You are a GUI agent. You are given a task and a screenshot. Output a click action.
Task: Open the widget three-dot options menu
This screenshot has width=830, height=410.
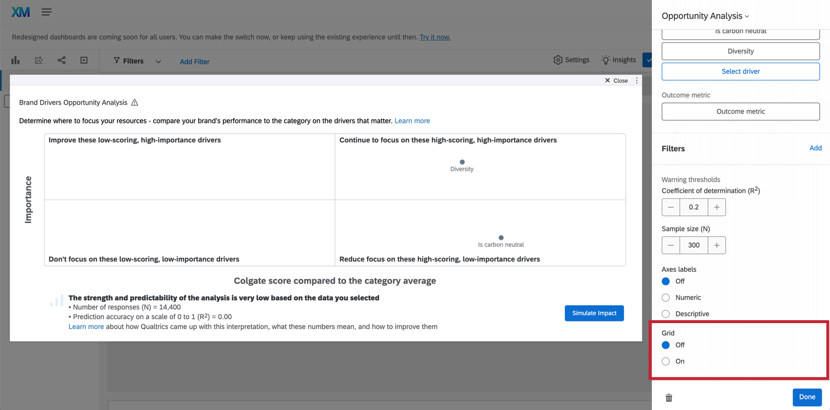tap(637, 81)
